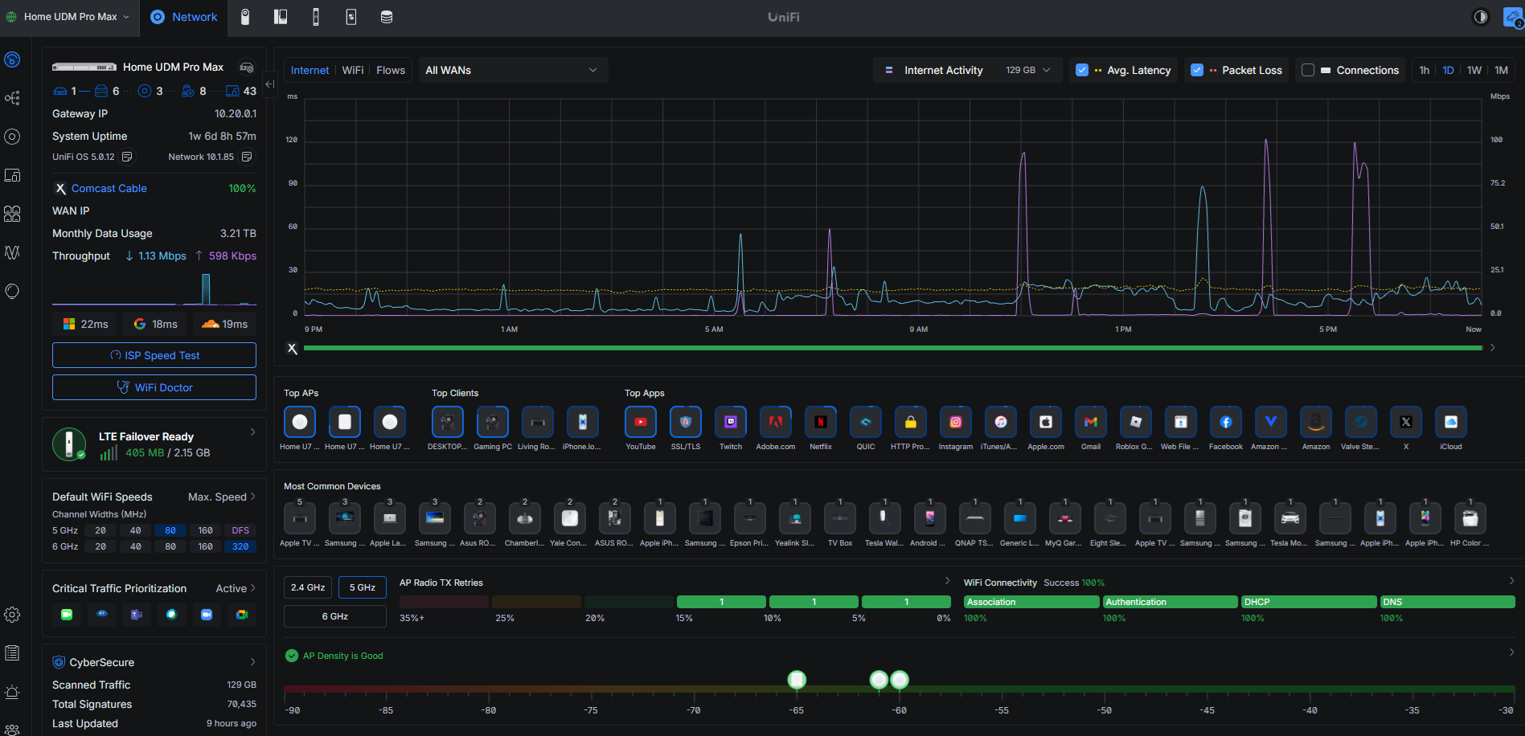Image resolution: width=1525 pixels, height=736 pixels.
Task: Run the ISP Speed Test
Action: [154, 355]
